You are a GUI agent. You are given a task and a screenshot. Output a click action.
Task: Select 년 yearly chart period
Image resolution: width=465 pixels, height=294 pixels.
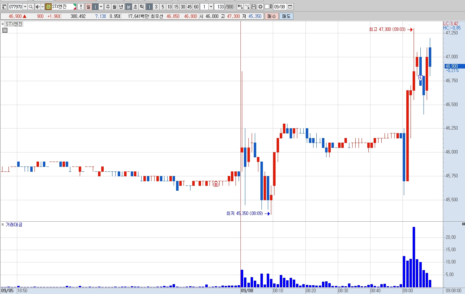(x=121, y=7)
